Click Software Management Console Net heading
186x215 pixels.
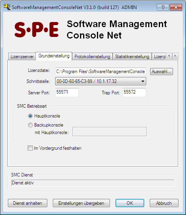click(117, 29)
